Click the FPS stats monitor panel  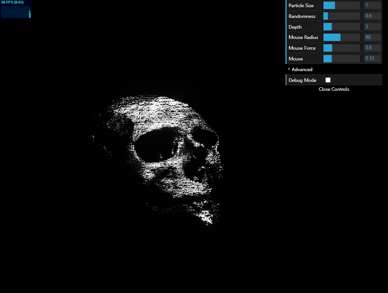coord(16,9)
